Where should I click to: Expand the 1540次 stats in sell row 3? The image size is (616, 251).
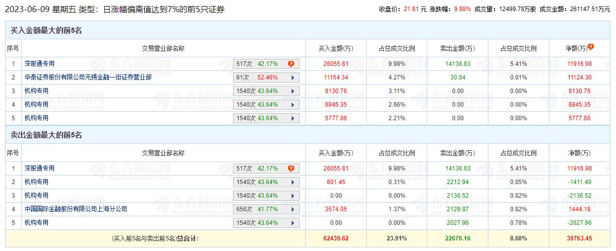293,196
